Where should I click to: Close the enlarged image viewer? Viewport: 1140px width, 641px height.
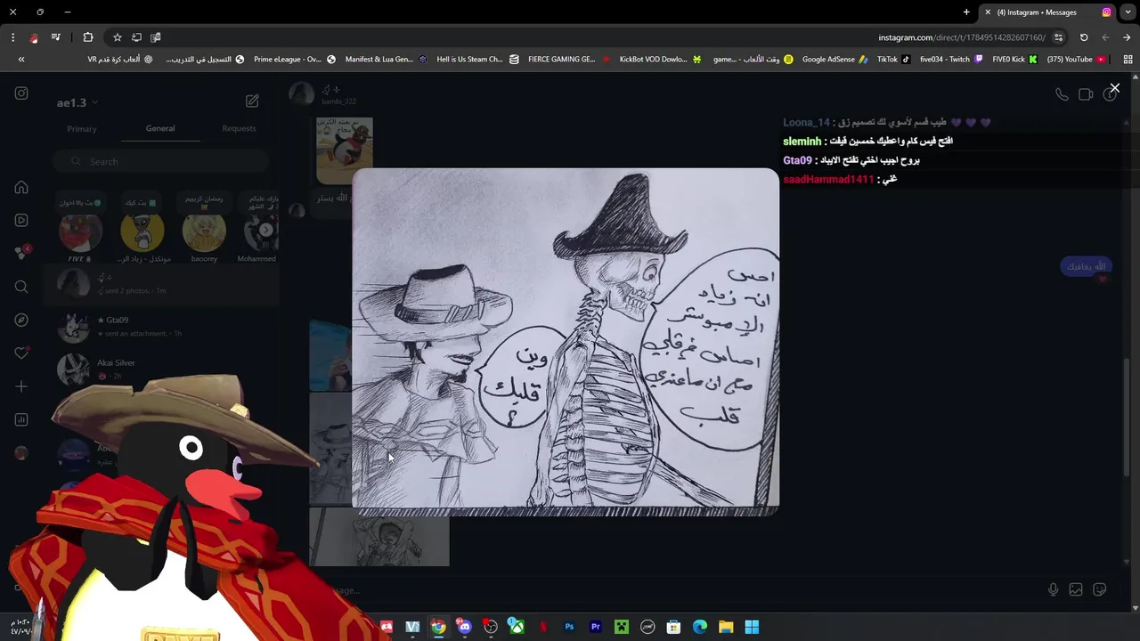point(1114,88)
